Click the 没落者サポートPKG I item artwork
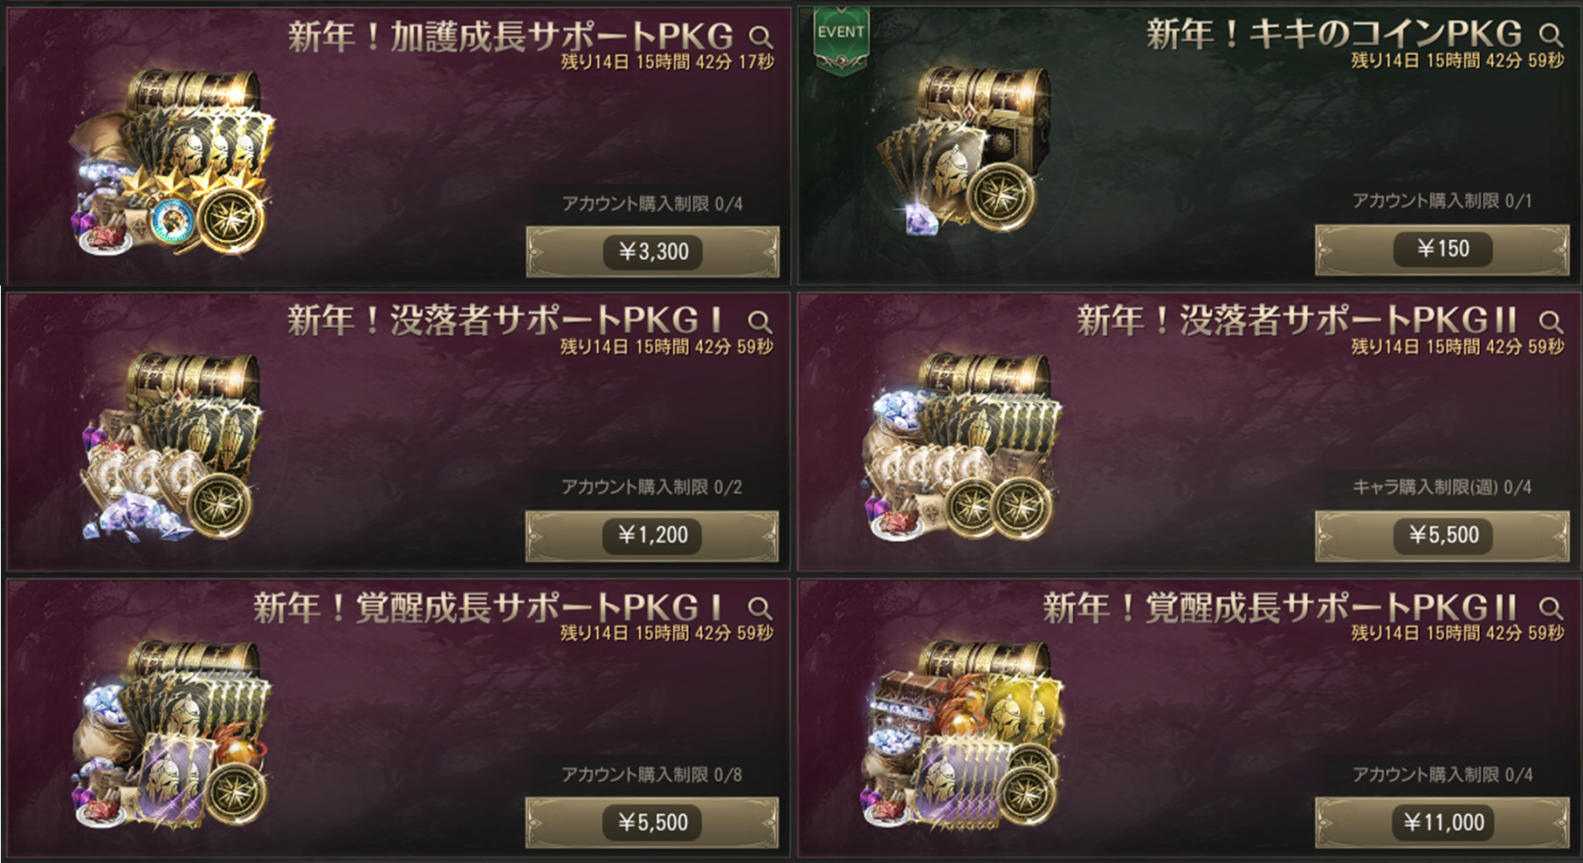Image resolution: width=1583 pixels, height=863 pixels. (170, 446)
